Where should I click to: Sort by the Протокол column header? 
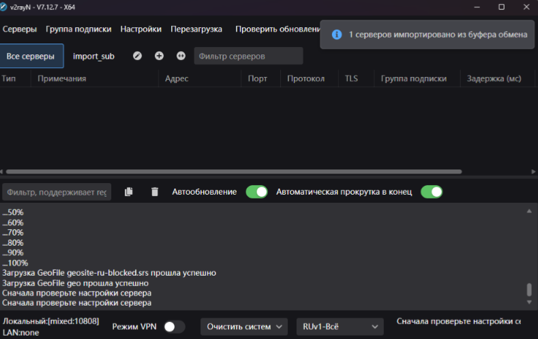click(305, 78)
